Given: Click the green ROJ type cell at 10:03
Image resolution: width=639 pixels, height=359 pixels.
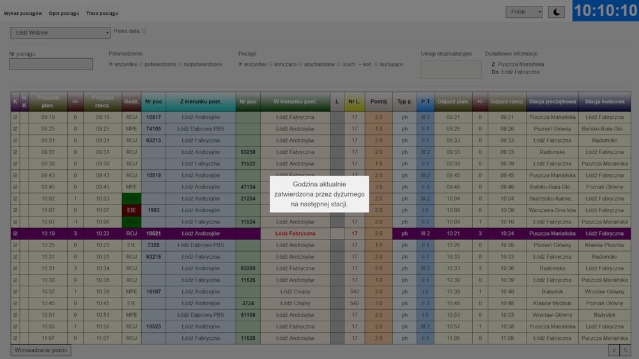Looking at the screenshot, I should click(x=132, y=199).
